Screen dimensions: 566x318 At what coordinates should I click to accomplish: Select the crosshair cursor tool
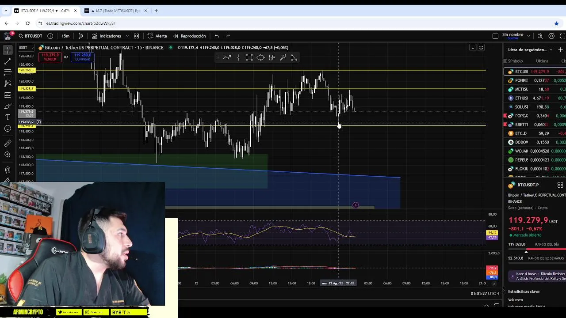point(8,50)
